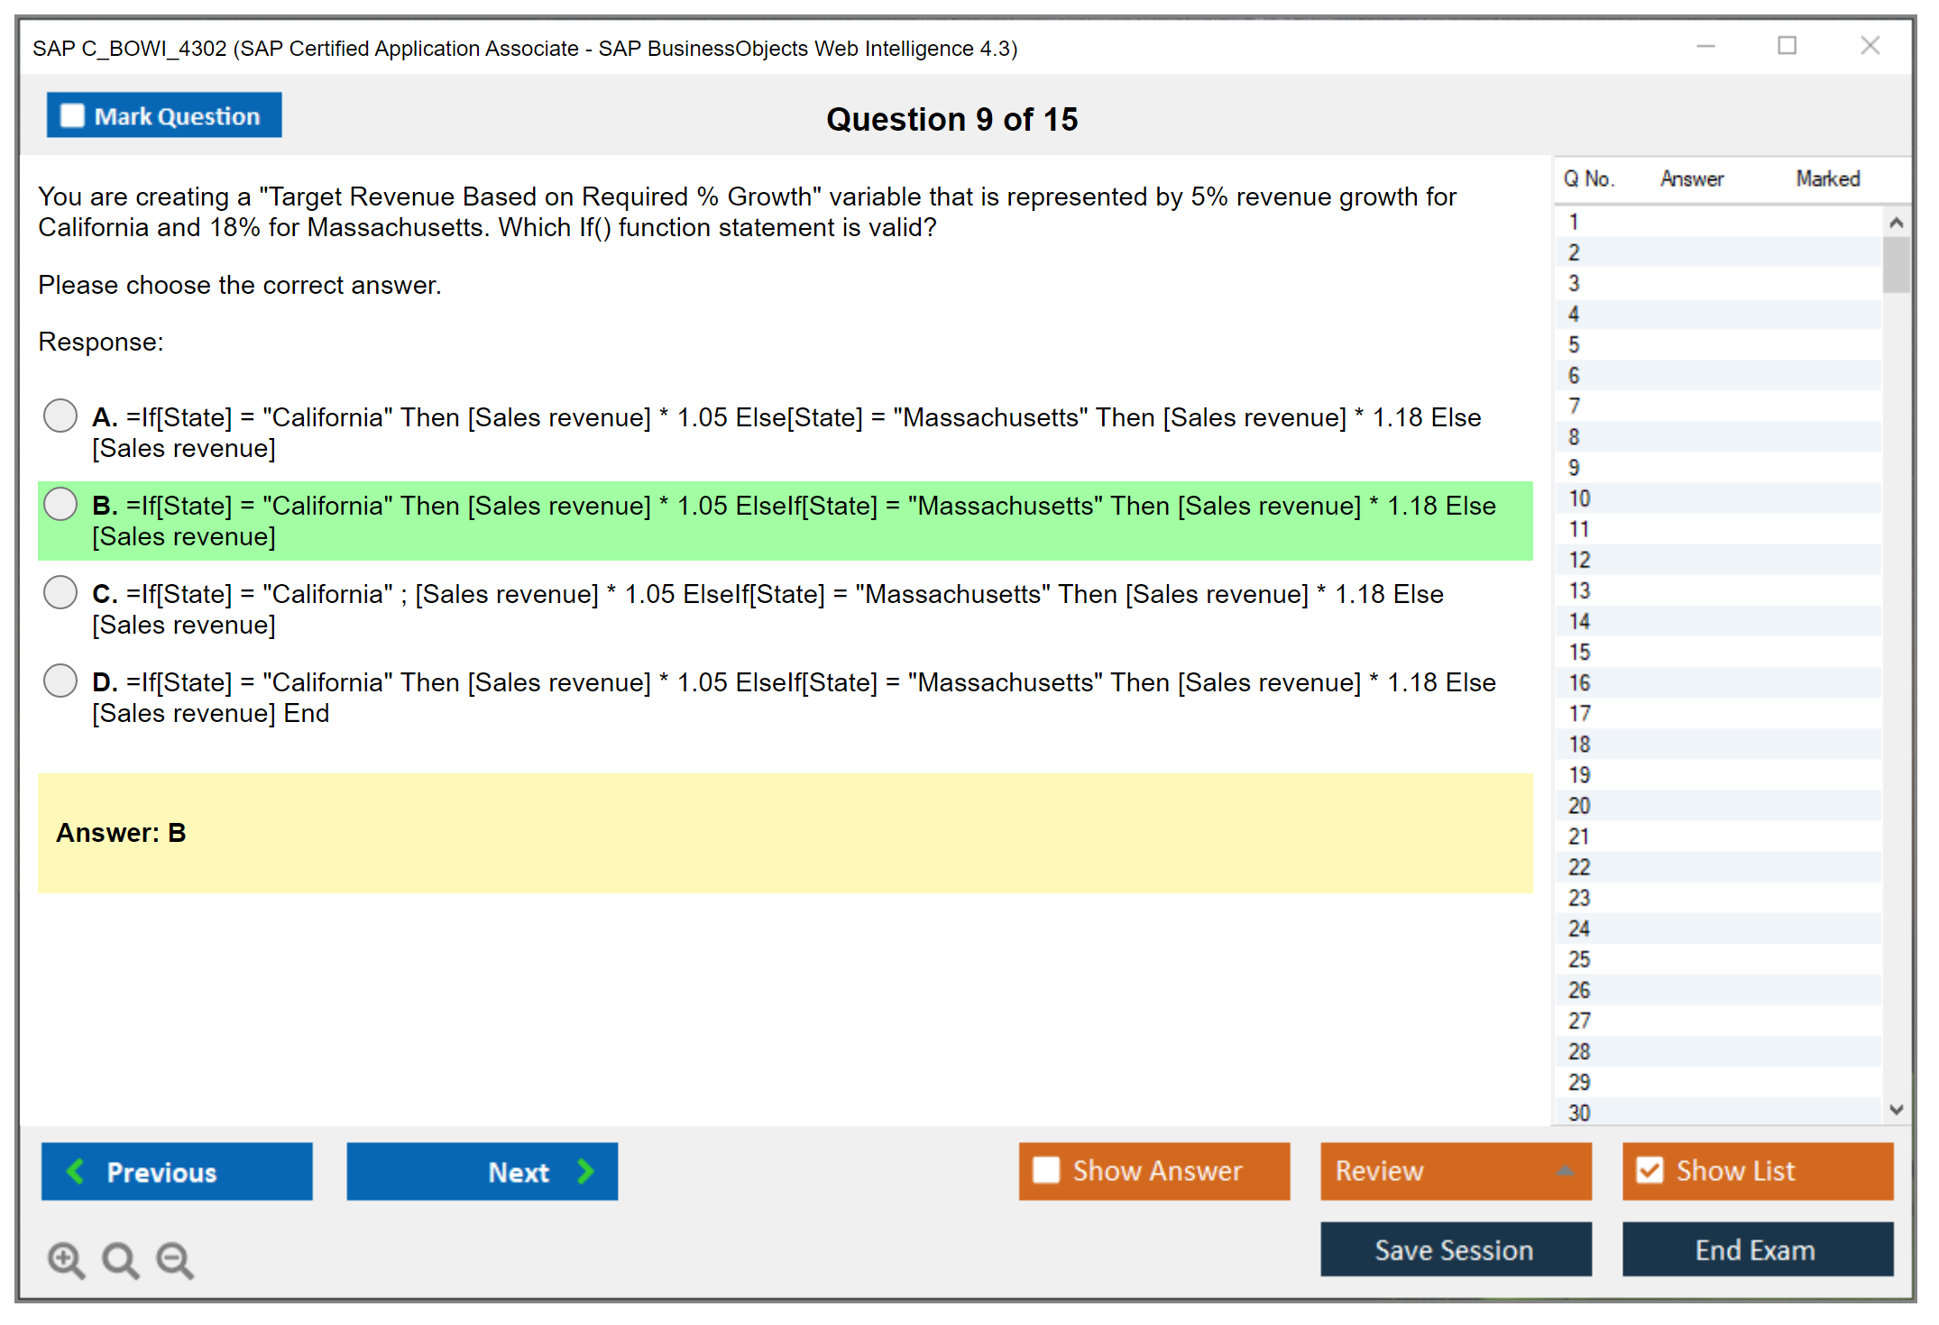
Task: Click the green left arrow on Previous
Action: 76,1171
